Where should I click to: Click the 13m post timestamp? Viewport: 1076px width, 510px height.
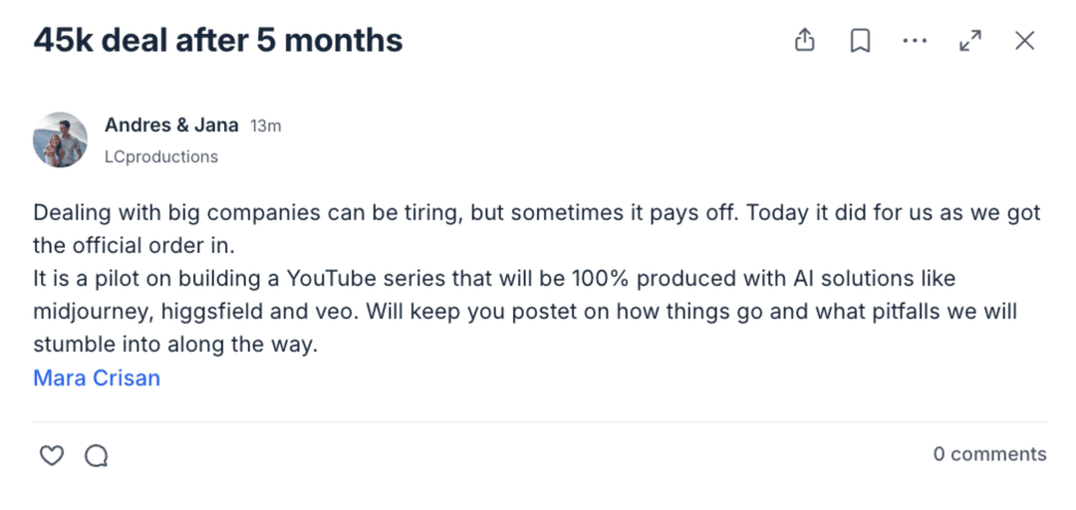tap(266, 127)
